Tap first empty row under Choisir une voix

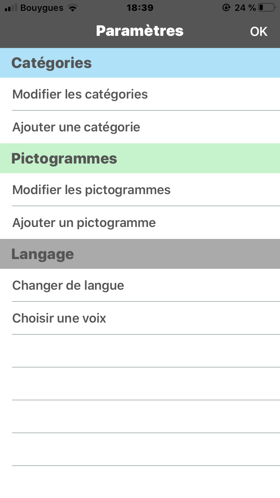pyautogui.click(x=140, y=351)
